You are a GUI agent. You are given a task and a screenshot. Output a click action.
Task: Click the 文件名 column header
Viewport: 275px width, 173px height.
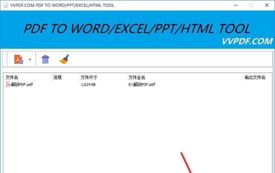(28, 77)
